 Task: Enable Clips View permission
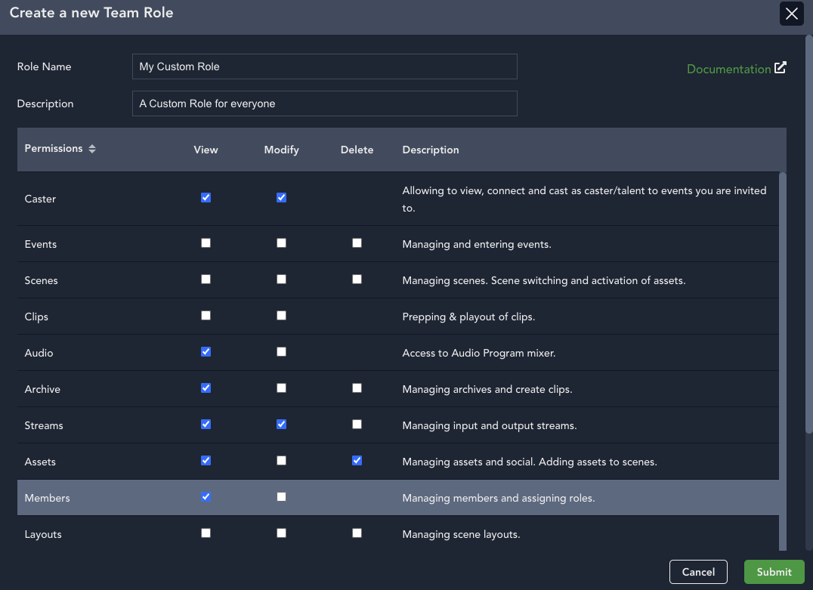coord(206,316)
